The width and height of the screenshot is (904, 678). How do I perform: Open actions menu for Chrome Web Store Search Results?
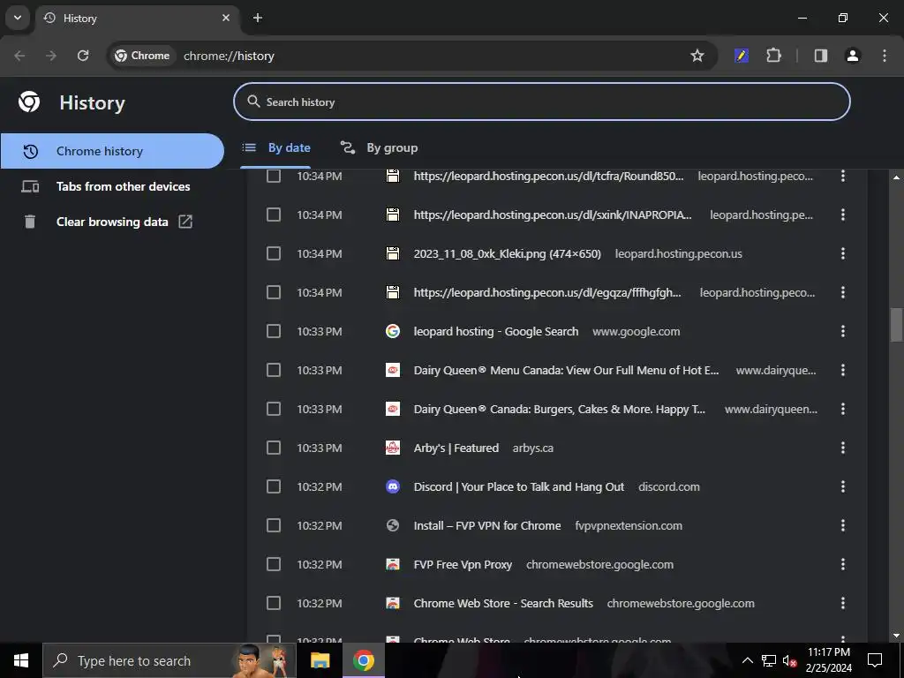pos(843,603)
